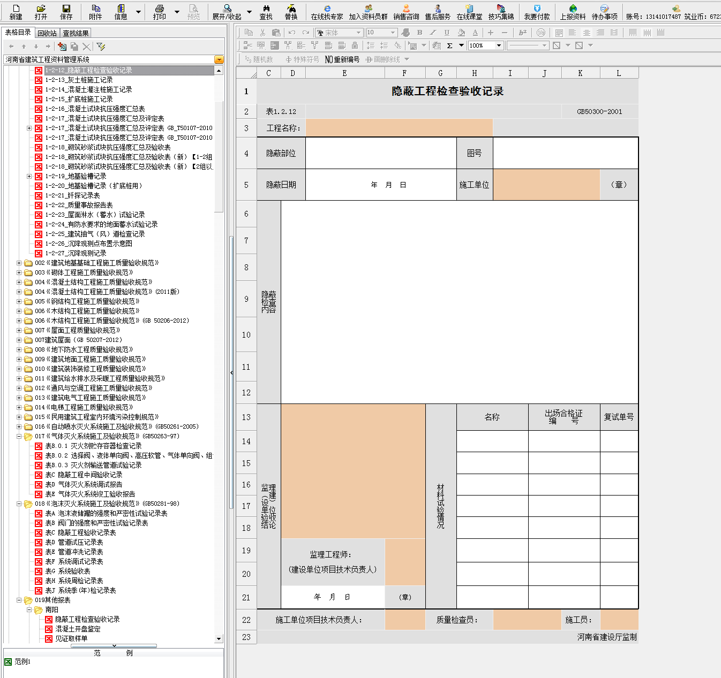This screenshot has width=721, height=678.
Task: Open the 100% zoom dropdown
Action: pyautogui.click(x=499, y=45)
